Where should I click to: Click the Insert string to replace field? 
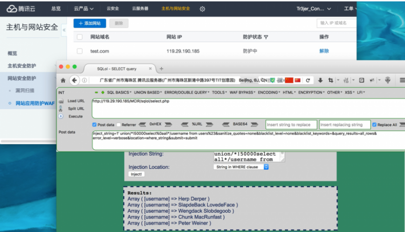[x=291, y=125]
